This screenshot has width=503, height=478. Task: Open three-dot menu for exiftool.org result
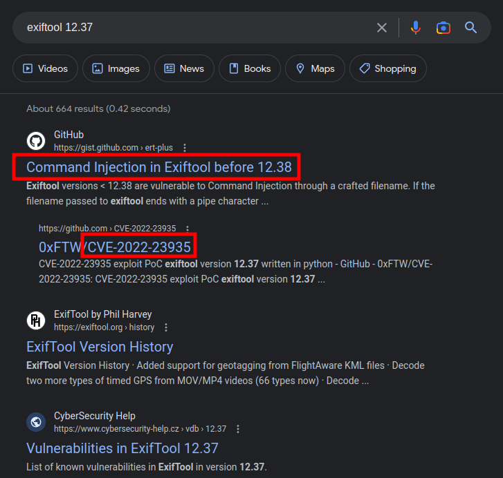[166, 327]
